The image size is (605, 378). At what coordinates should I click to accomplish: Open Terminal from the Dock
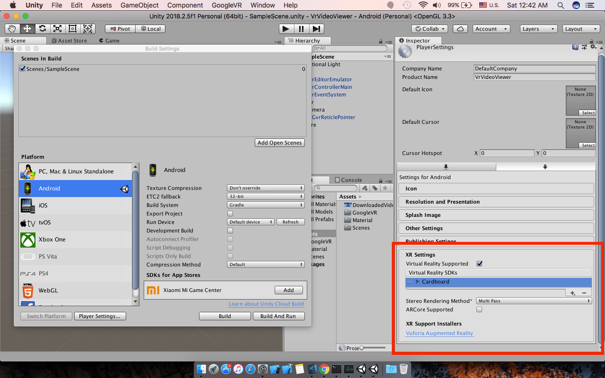pyautogui.click(x=337, y=369)
